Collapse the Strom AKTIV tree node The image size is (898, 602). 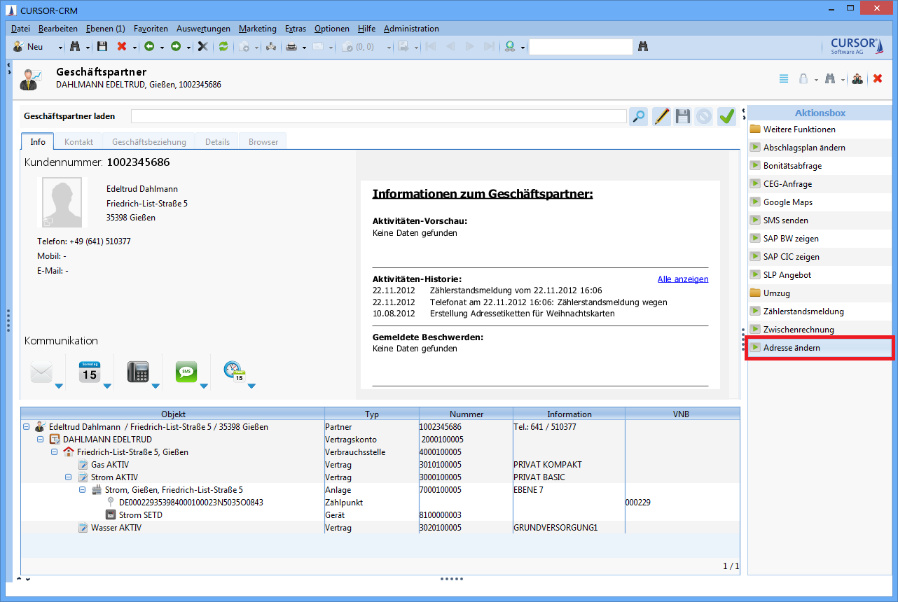pyautogui.click(x=69, y=477)
